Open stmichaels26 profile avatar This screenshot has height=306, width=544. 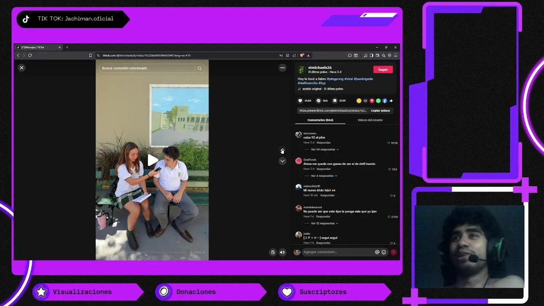pos(301,69)
